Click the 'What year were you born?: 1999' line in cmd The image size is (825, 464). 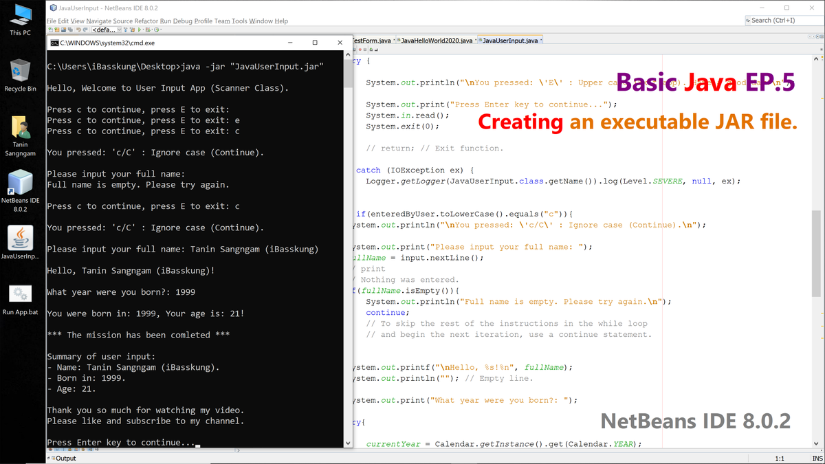pos(121,292)
